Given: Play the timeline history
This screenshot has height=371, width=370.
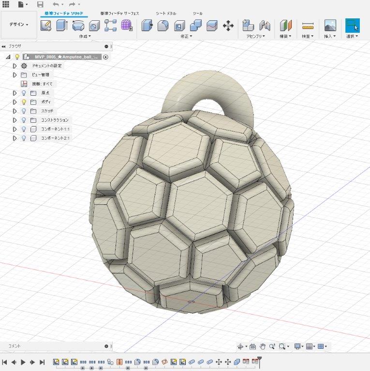Looking at the screenshot, I should [x=23, y=362].
